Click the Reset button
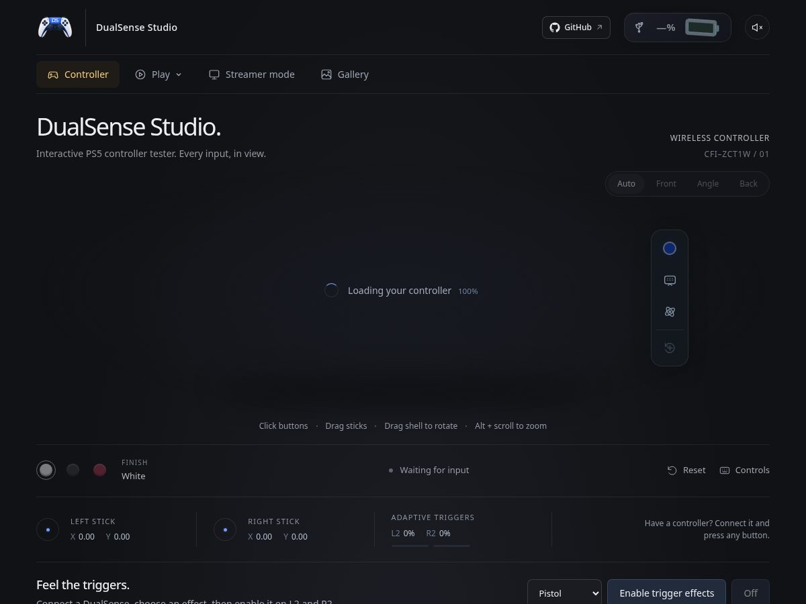 click(x=686, y=470)
